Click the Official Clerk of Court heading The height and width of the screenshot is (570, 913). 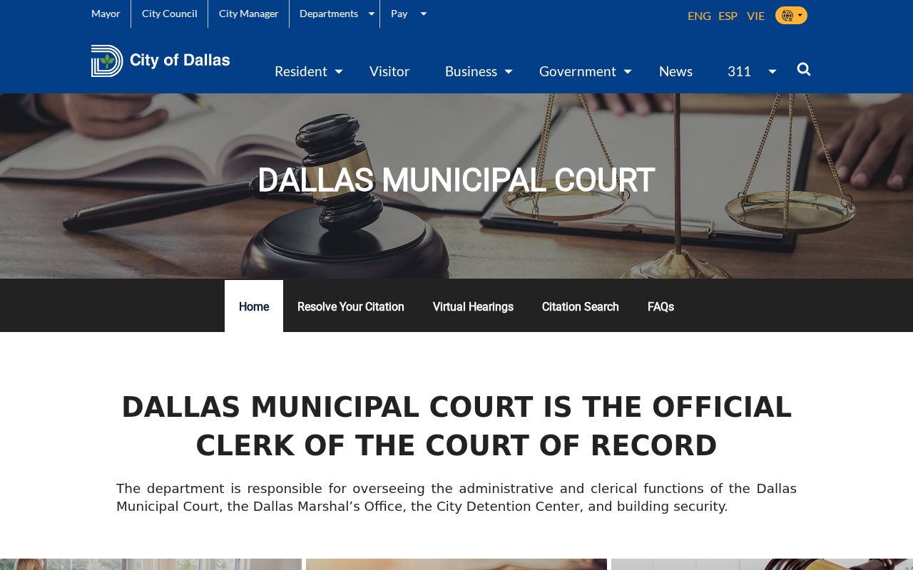456,426
